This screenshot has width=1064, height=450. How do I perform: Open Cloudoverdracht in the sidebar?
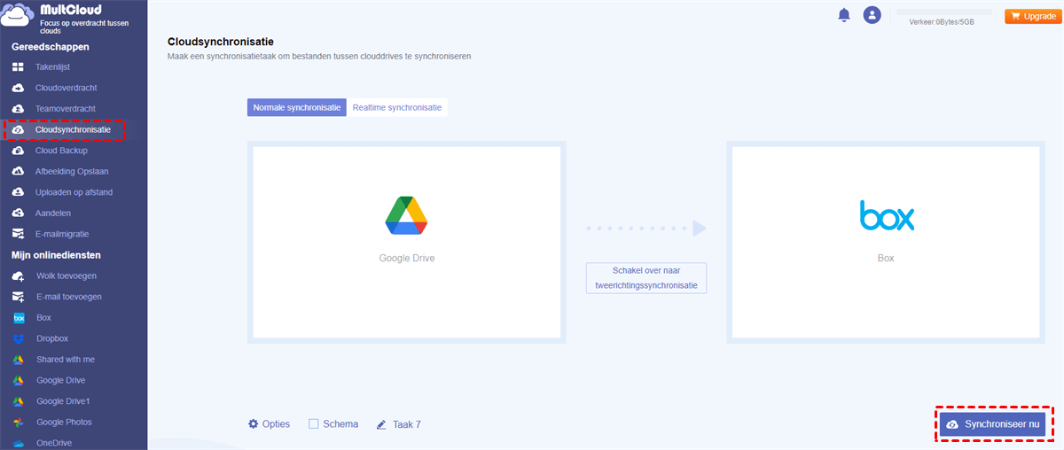tap(66, 88)
